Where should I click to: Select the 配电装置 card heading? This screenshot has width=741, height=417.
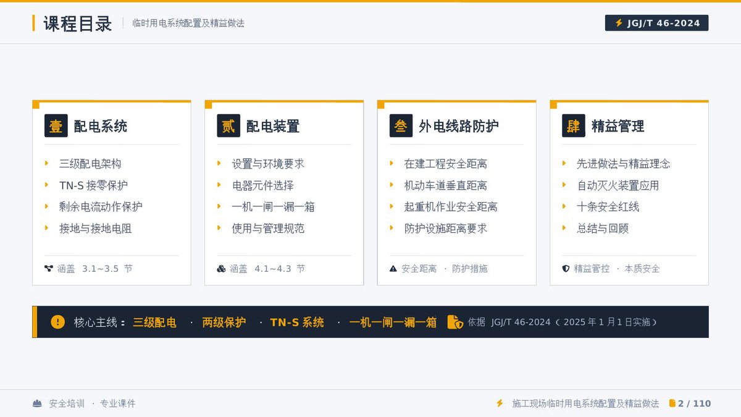point(273,126)
